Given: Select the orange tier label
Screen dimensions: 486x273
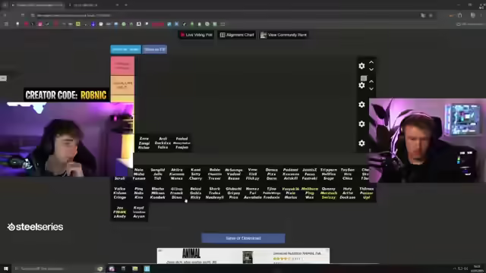Looking at the screenshot, I should 122,86.
